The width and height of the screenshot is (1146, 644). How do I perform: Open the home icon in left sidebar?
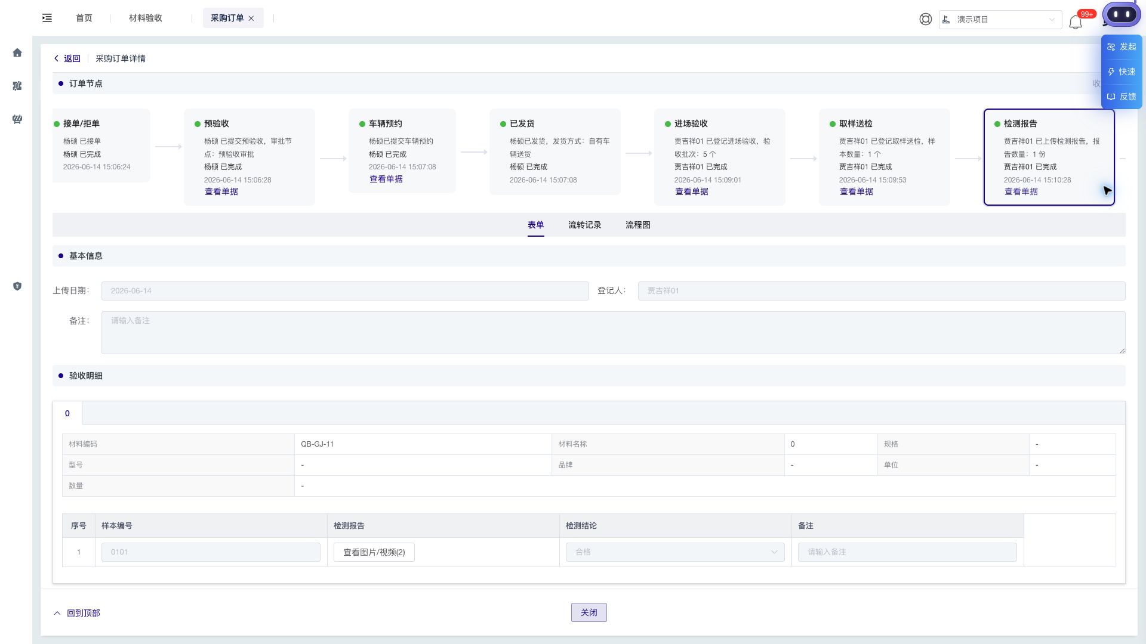17,52
